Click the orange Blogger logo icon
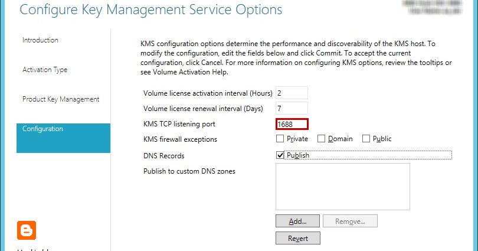 [27, 230]
